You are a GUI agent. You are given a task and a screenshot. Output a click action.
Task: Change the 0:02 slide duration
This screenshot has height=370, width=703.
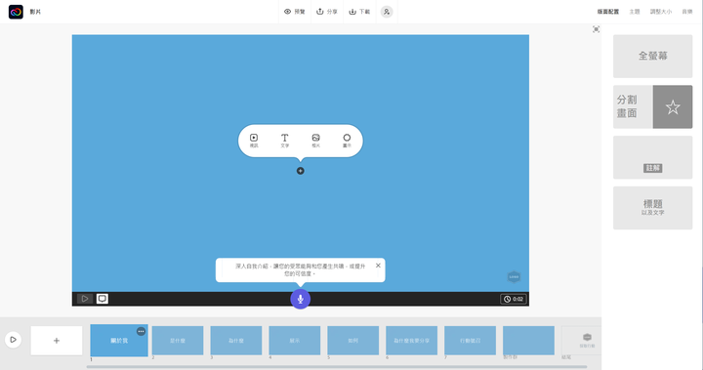coord(514,299)
